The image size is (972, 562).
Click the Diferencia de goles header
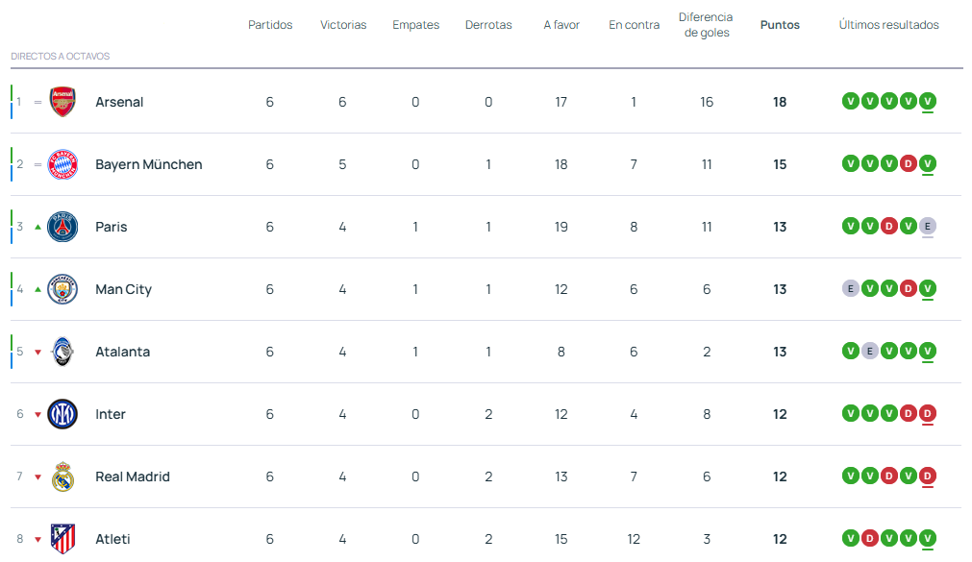706,25
